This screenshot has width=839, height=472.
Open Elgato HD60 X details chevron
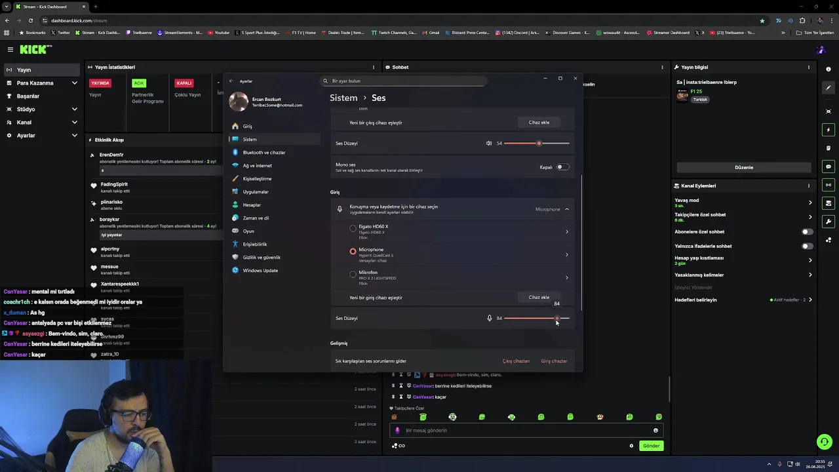[567, 231]
